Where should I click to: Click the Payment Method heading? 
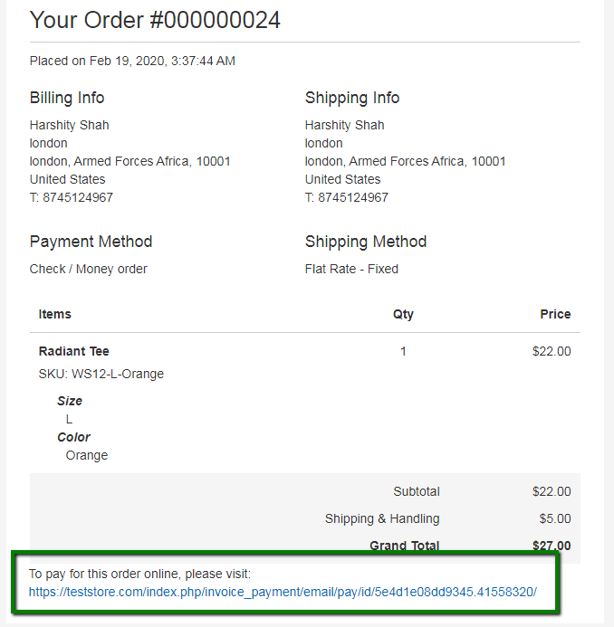click(91, 242)
